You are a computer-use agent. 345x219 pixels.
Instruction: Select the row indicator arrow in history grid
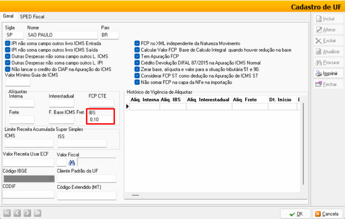[x=127, y=106]
